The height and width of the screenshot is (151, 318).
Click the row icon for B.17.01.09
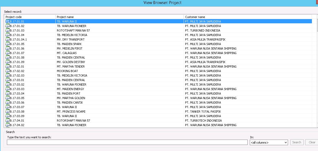click(x=7, y=62)
